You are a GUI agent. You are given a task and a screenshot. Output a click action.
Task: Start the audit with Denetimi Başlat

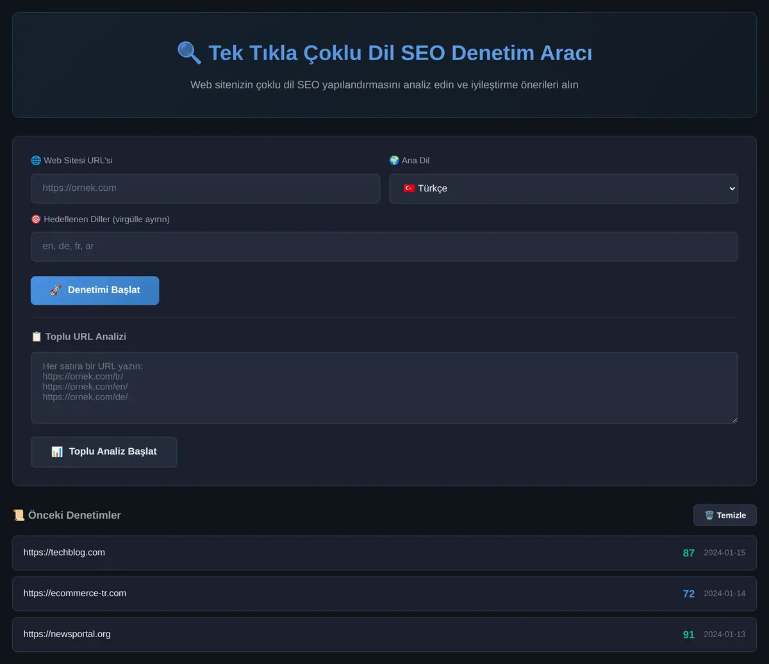click(x=95, y=290)
